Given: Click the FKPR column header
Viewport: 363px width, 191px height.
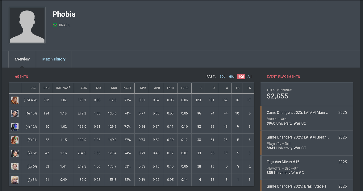Looking at the screenshot, I should pos(171,88).
